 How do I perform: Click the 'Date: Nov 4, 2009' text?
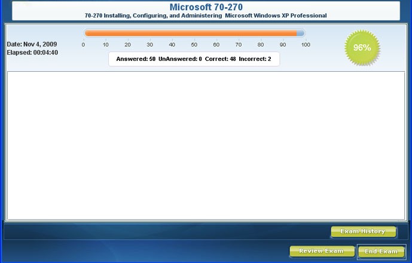(32, 44)
